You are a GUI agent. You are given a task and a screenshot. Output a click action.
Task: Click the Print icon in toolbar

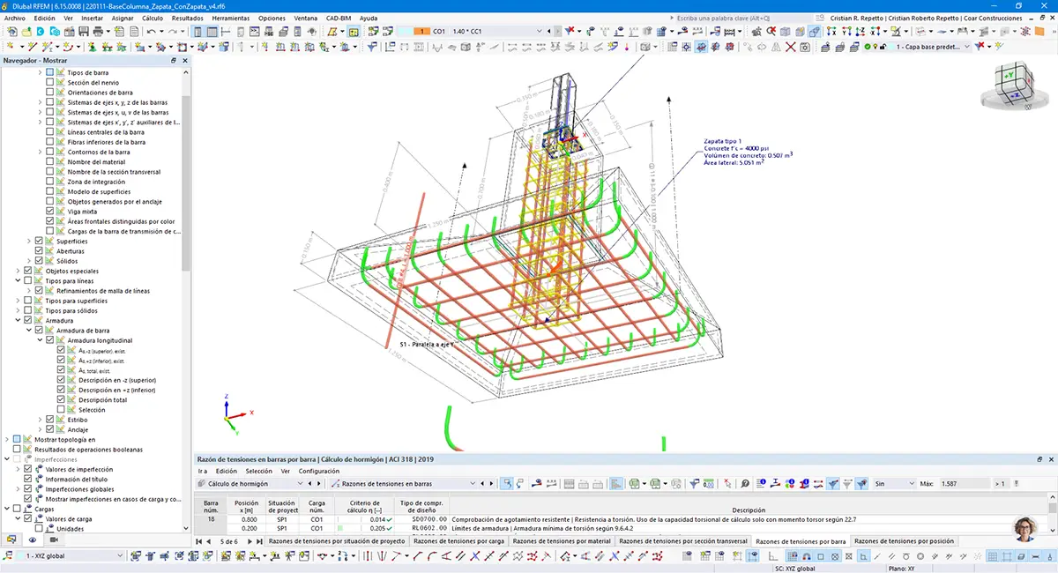coord(98,32)
